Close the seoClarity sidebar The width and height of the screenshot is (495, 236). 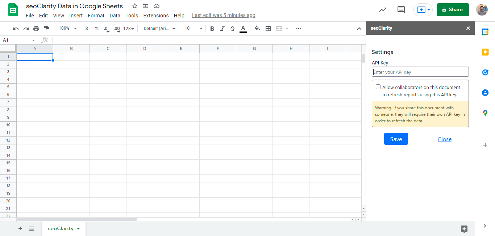468,28
